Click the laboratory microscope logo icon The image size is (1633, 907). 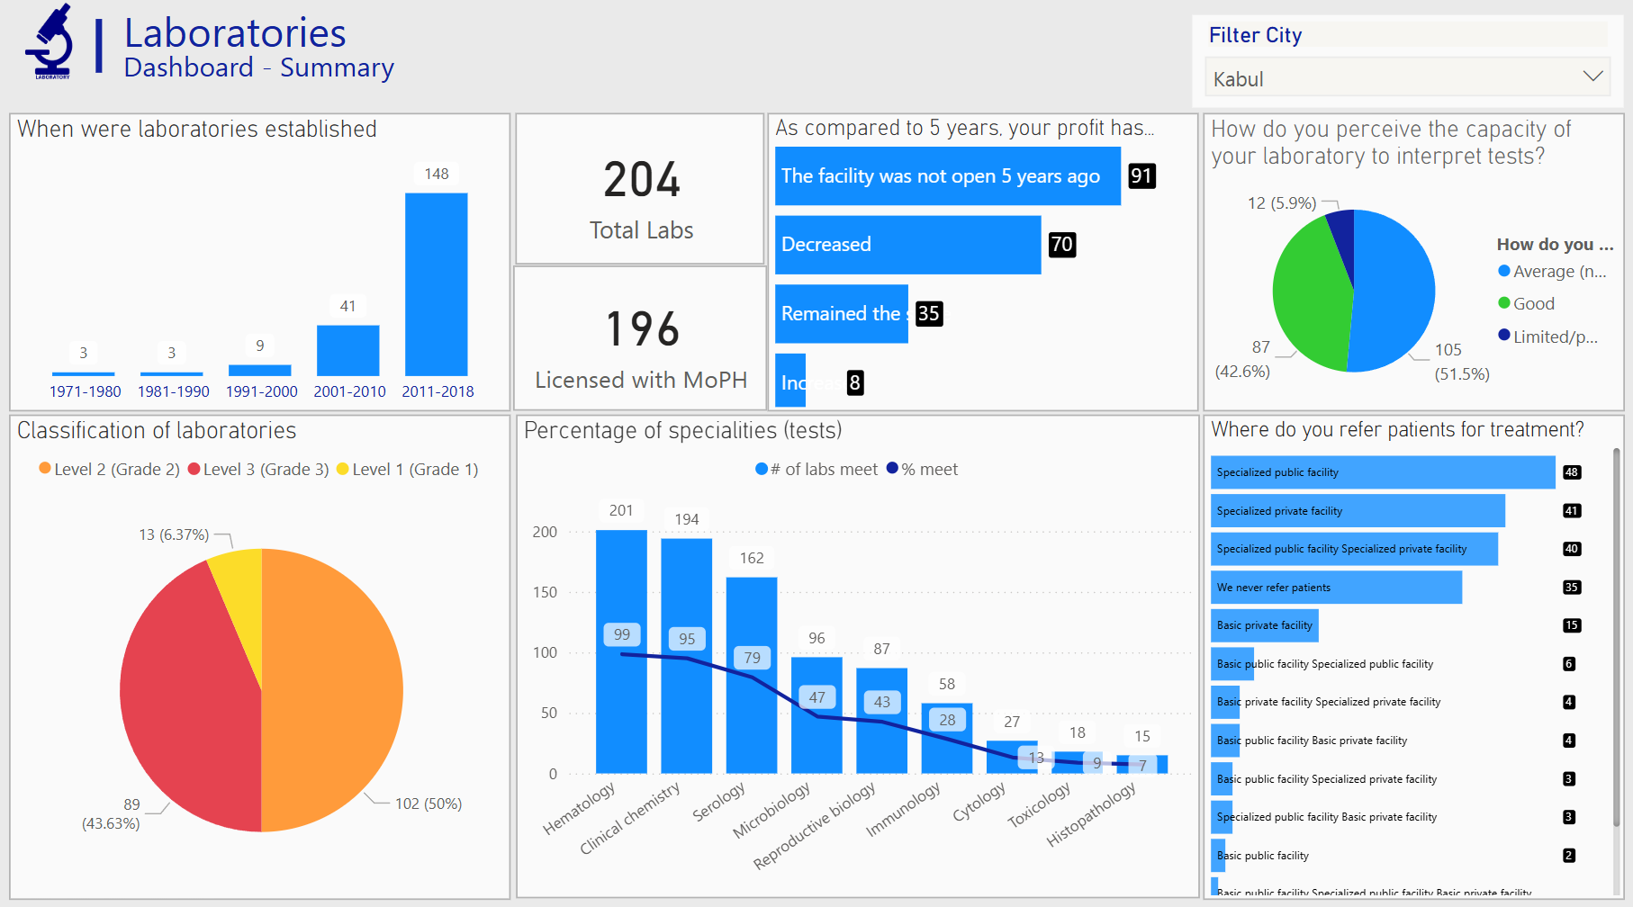click(50, 42)
